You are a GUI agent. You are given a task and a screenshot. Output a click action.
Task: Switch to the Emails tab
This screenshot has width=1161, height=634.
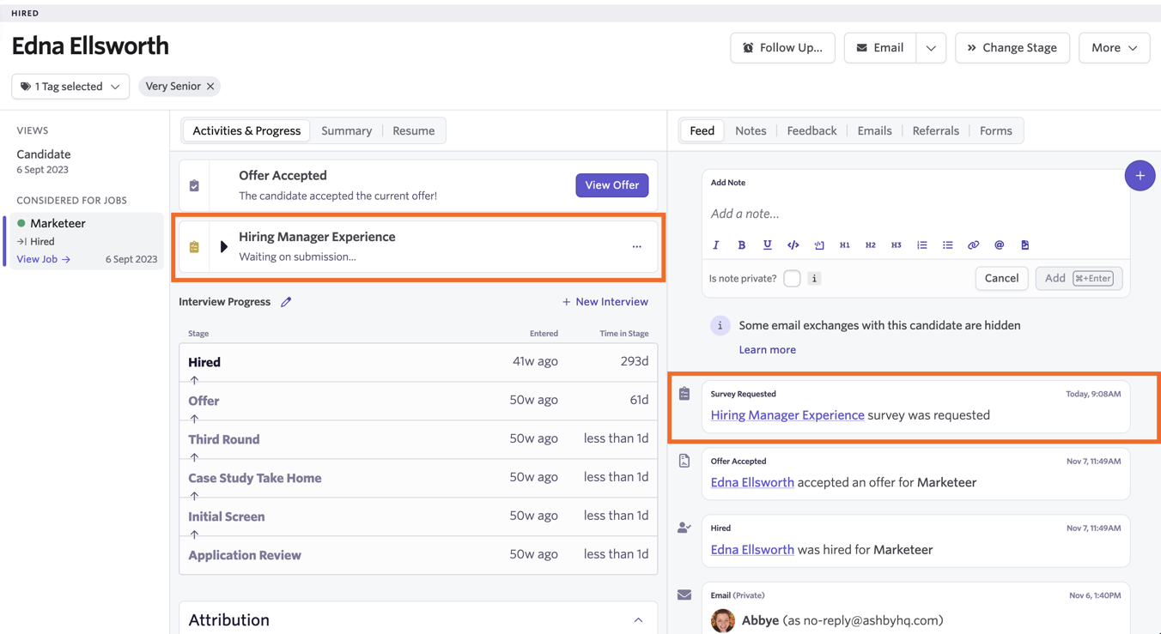pos(874,131)
